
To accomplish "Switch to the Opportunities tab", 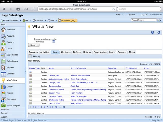I will pyautogui.click(x=100, y=52).
